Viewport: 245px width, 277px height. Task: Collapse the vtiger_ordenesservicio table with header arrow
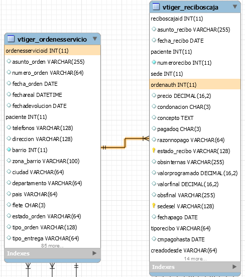point(95,39)
